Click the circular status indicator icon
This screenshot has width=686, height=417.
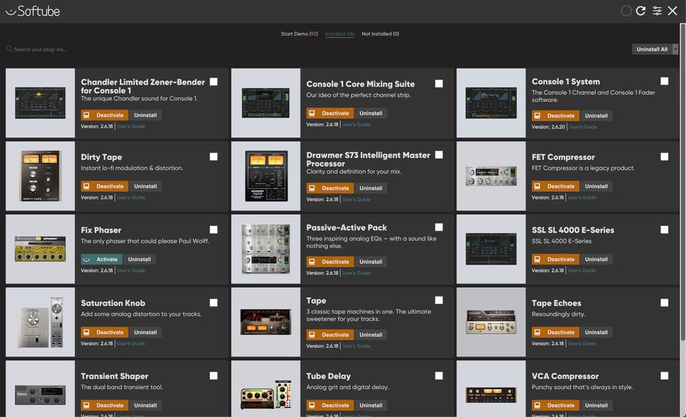click(x=626, y=11)
